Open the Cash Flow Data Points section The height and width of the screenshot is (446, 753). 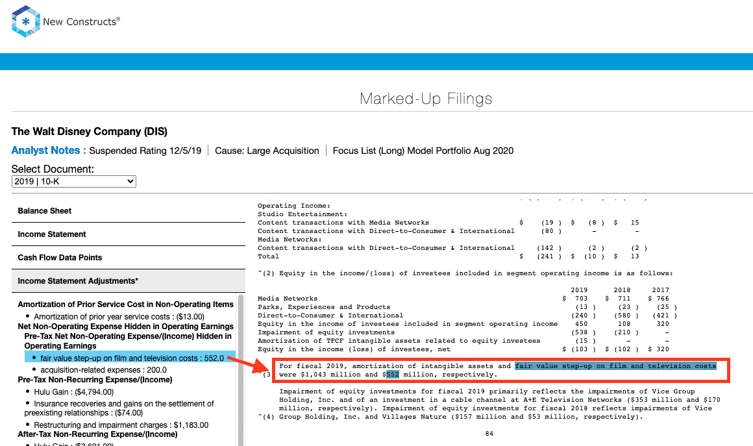coord(129,258)
